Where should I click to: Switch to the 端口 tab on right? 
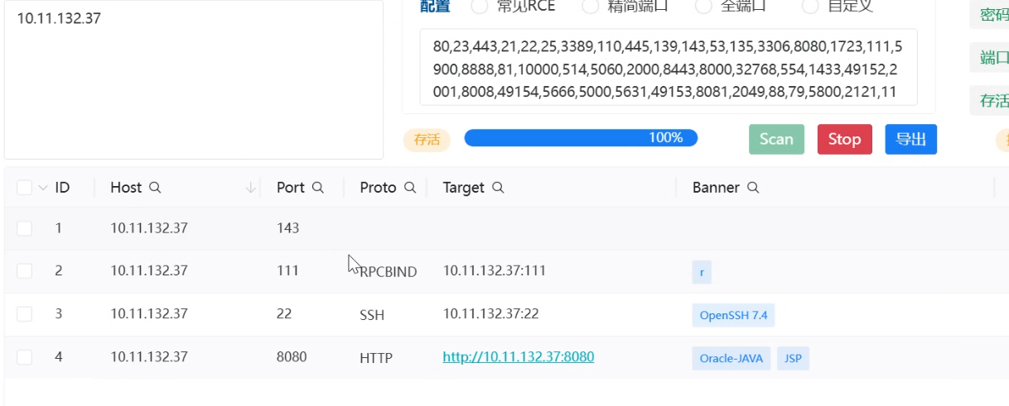click(x=992, y=58)
